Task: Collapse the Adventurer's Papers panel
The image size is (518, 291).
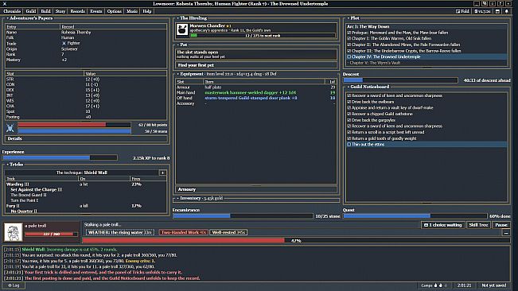Action: pyautogui.click(x=8, y=18)
